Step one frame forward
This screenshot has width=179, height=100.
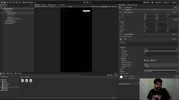point(90,2)
